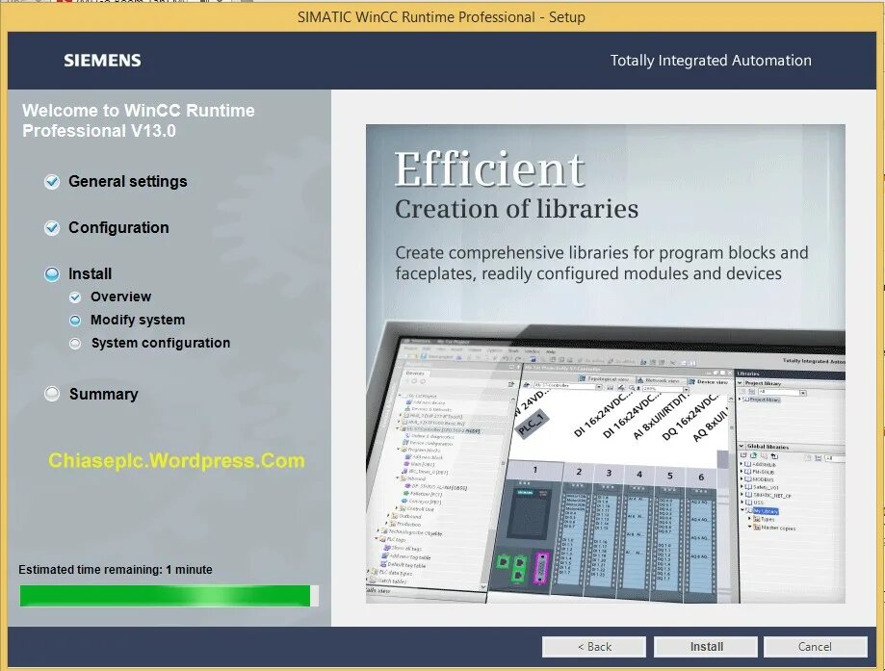Click the SIEMENS logo
885x671 pixels.
click(x=102, y=61)
